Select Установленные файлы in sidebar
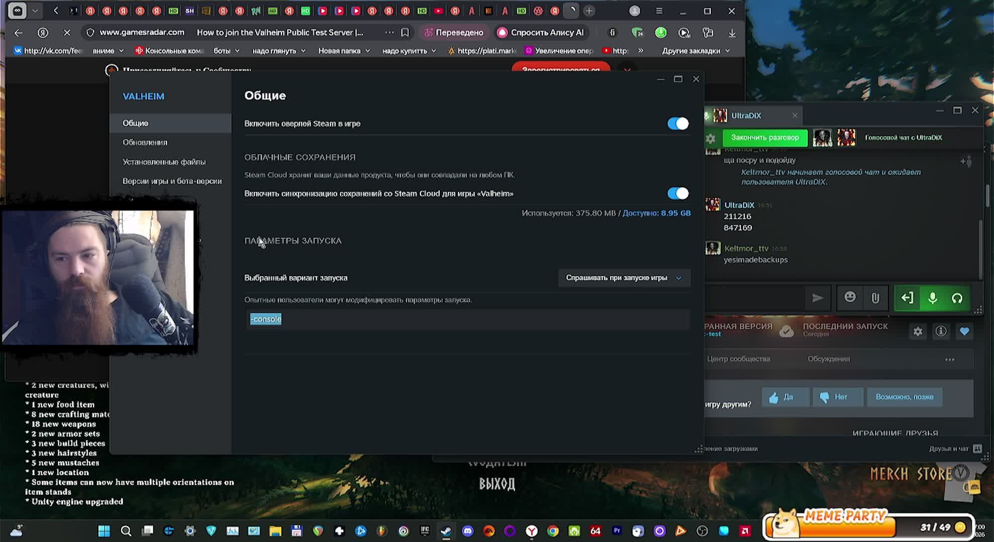 tap(164, 162)
